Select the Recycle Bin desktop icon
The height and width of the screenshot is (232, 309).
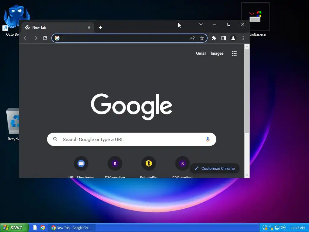13,124
